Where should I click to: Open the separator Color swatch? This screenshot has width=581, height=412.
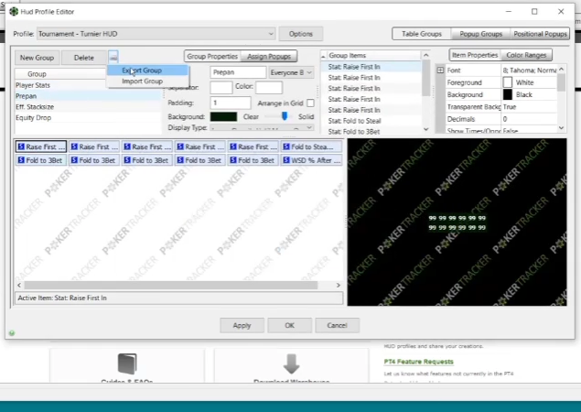(x=269, y=88)
